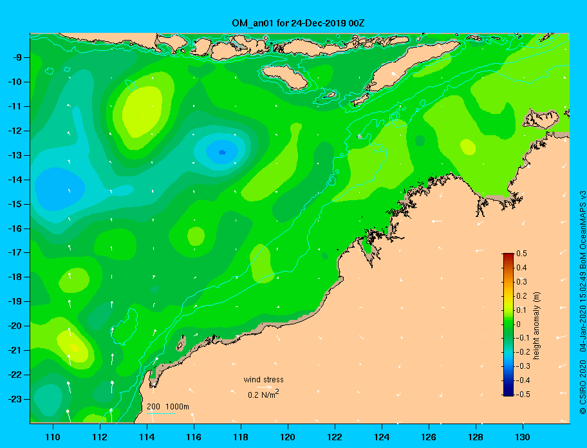Click latitude axis label -19
Image resolution: width=587 pixels, height=448 pixels.
coord(15,302)
